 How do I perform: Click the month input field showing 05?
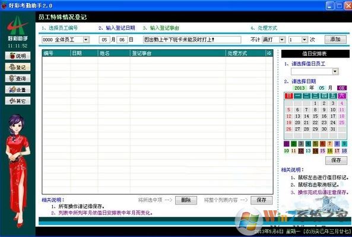[x=104, y=40]
